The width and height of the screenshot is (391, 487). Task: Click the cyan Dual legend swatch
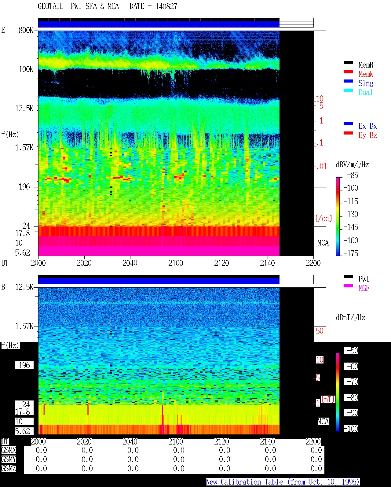pyautogui.click(x=348, y=90)
